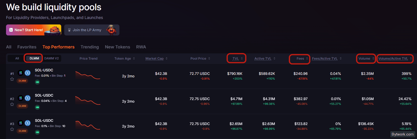The width and height of the screenshot is (417, 139).
Task: Click the New? Start Here! button
Action: 34,30
